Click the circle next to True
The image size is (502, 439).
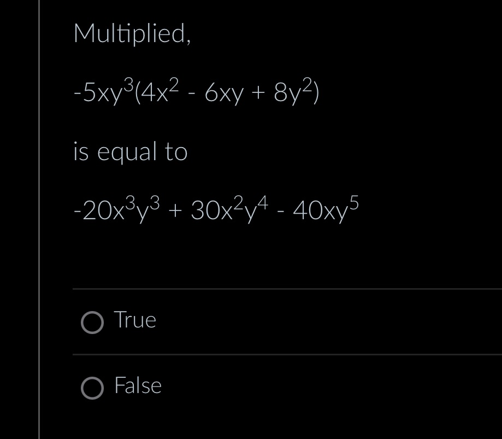click(93, 323)
